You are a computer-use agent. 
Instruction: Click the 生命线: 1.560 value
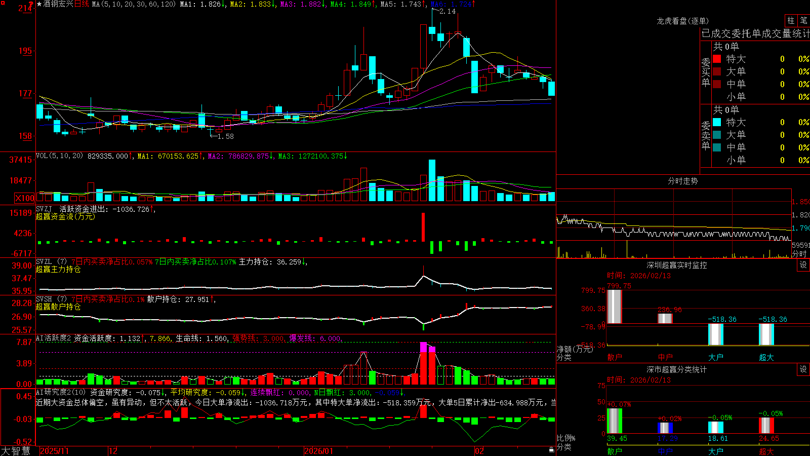click(x=201, y=338)
